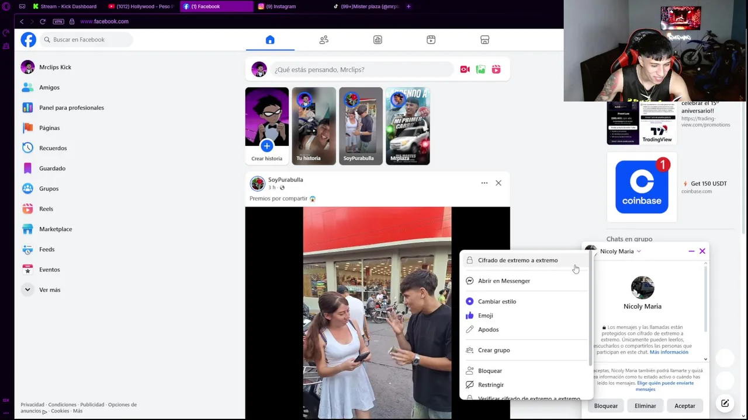The width and height of the screenshot is (748, 420).
Task: Click the new message compose icon
Action: coord(725,403)
